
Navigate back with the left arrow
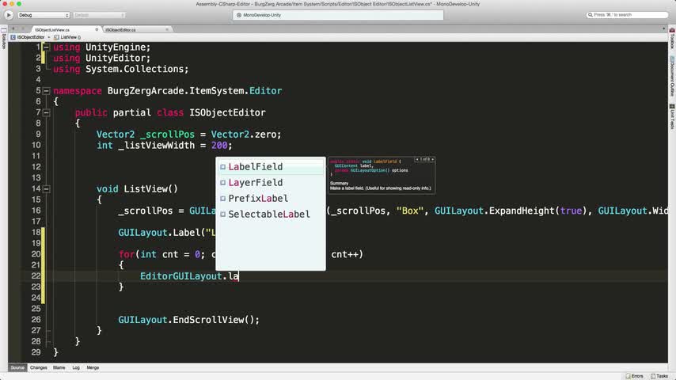pos(13,29)
